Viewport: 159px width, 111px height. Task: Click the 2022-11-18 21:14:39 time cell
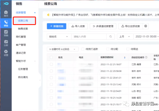111,98
